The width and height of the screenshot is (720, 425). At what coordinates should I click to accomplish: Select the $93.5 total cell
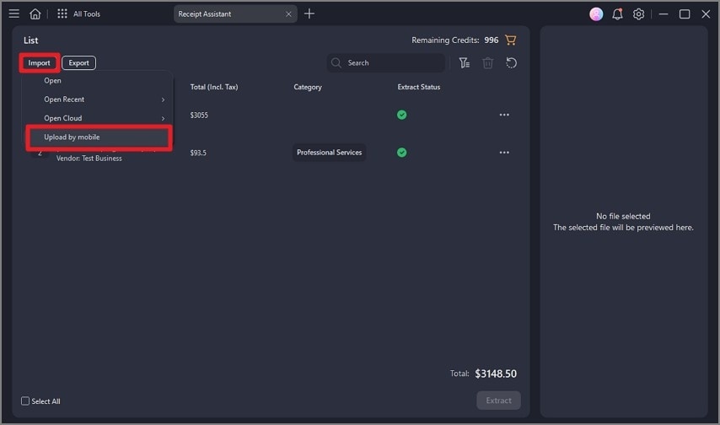click(x=198, y=153)
